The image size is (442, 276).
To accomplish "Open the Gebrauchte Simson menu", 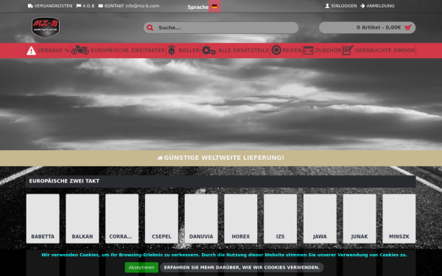I will pyautogui.click(x=379, y=50).
